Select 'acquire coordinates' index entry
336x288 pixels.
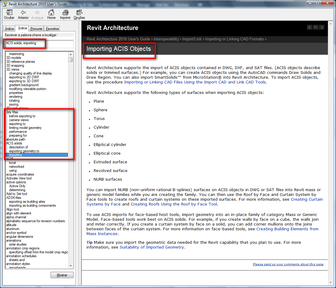click(20, 174)
